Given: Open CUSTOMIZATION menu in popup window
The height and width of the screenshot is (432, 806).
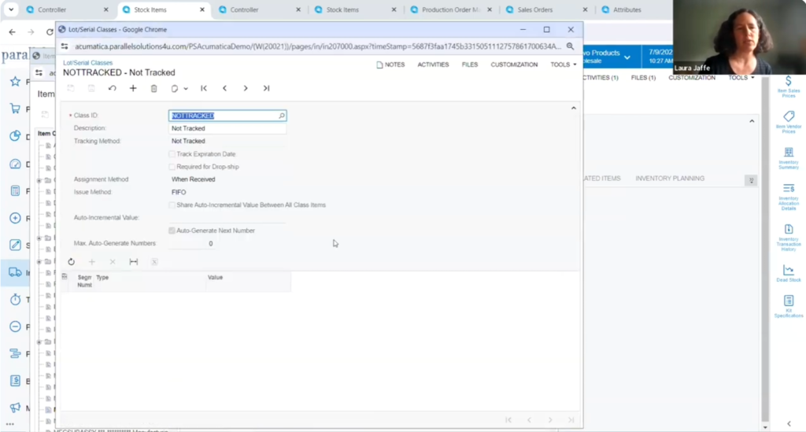Looking at the screenshot, I should click(x=514, y=65).
